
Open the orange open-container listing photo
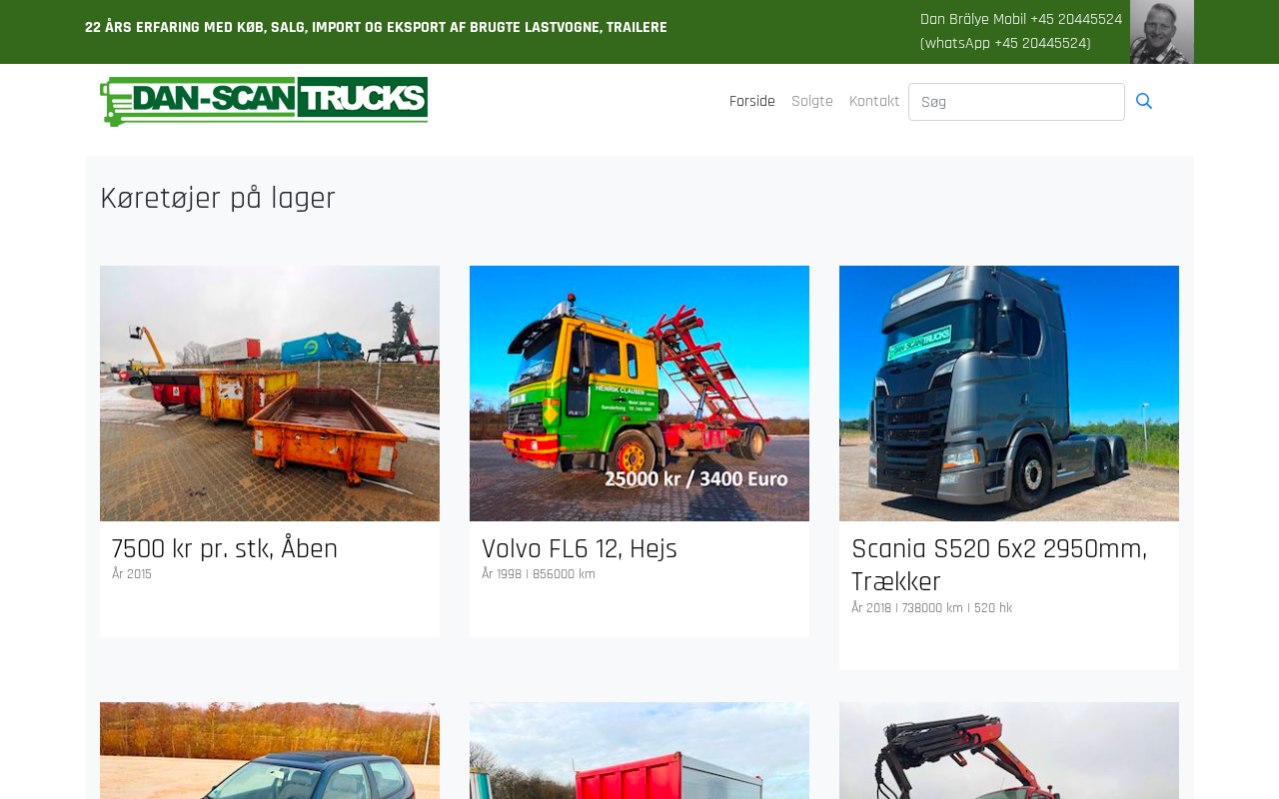coord(270,394)
